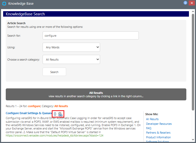Expand the search category dropdown
The image size is (196, 143).
click(71, 60)
